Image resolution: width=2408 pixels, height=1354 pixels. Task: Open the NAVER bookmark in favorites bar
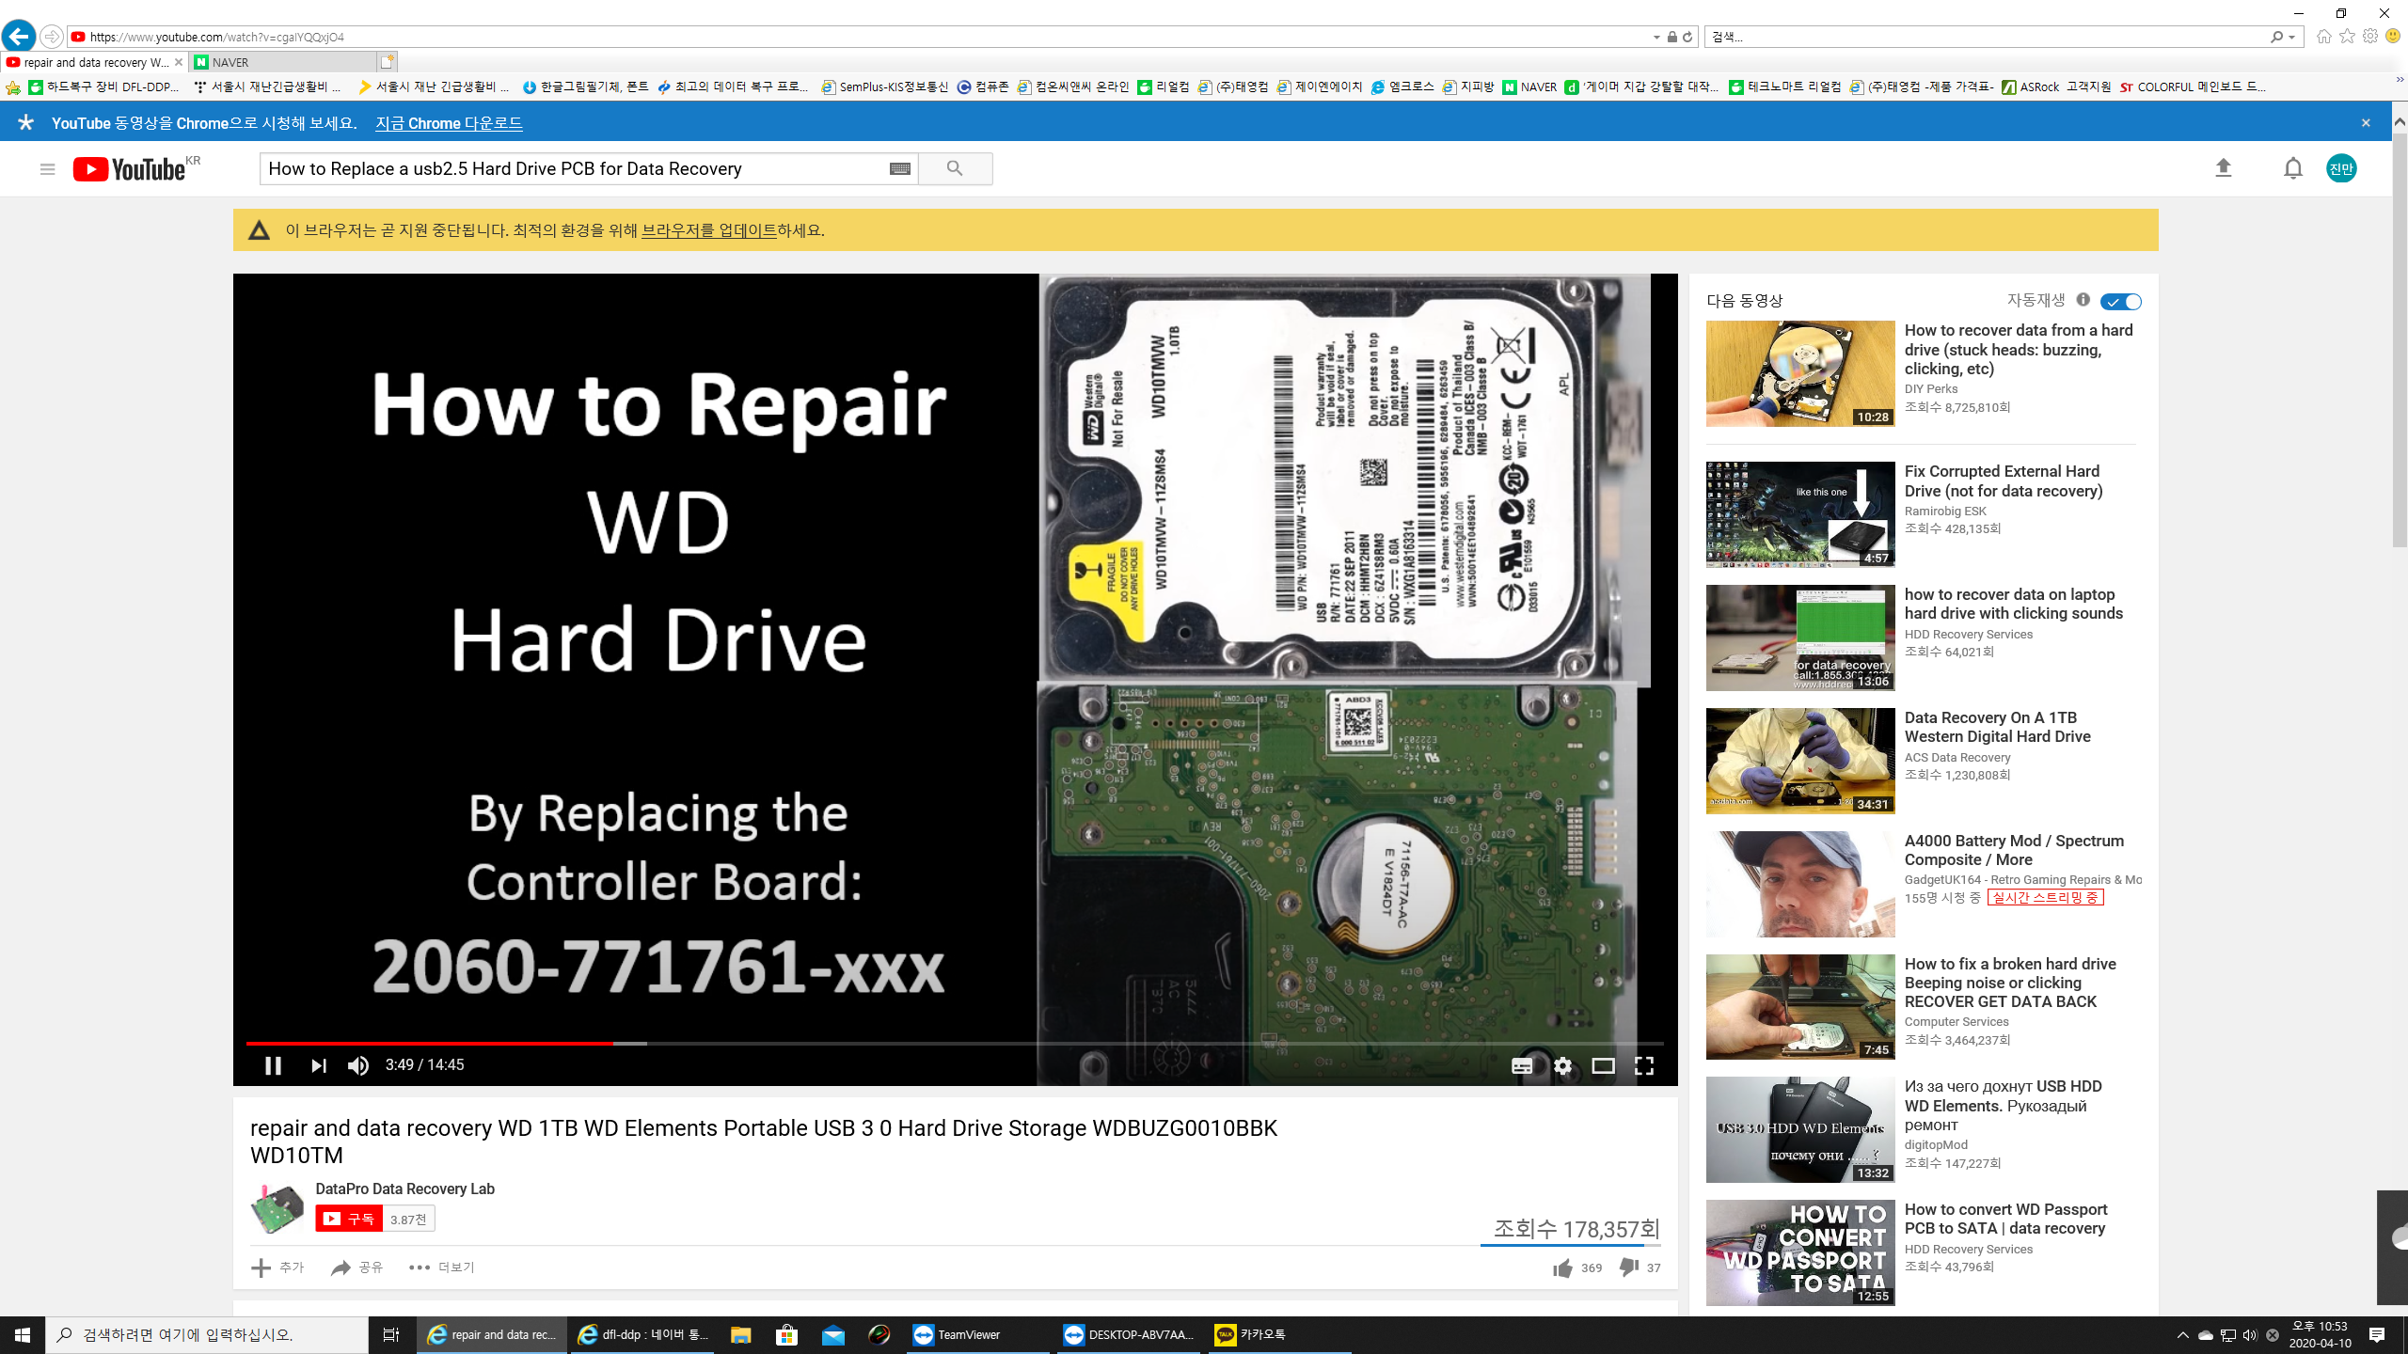(x=1529, y=87)
